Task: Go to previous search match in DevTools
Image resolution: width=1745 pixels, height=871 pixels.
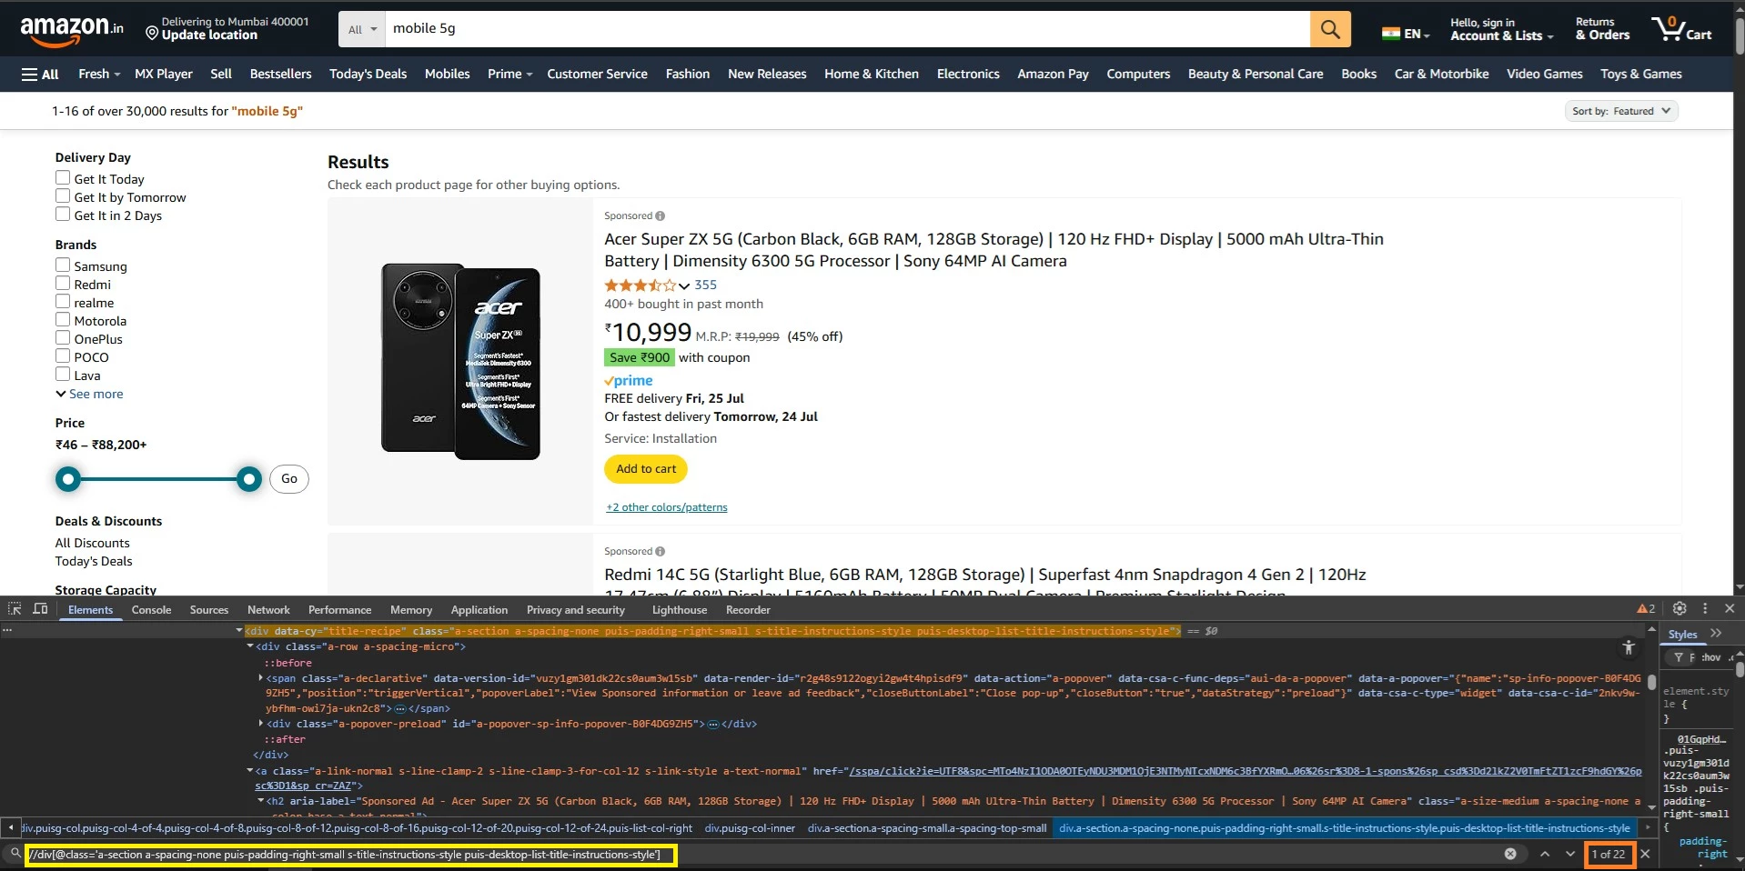Action: click(1545, 854)
